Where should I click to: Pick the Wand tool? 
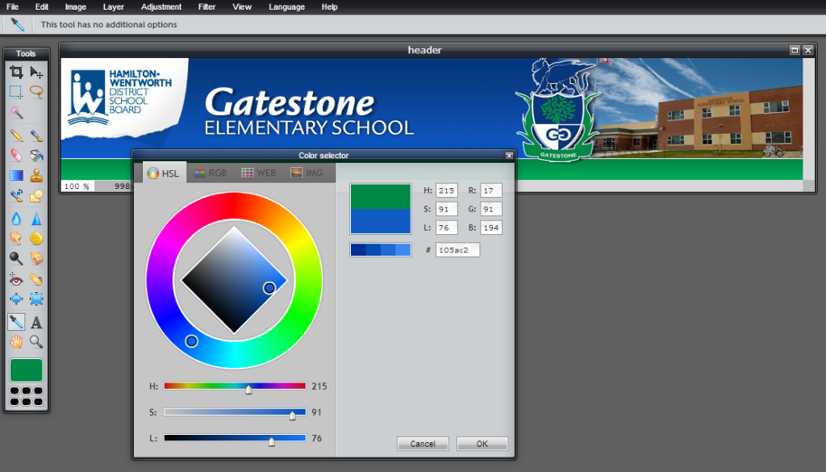coord(16,112)
